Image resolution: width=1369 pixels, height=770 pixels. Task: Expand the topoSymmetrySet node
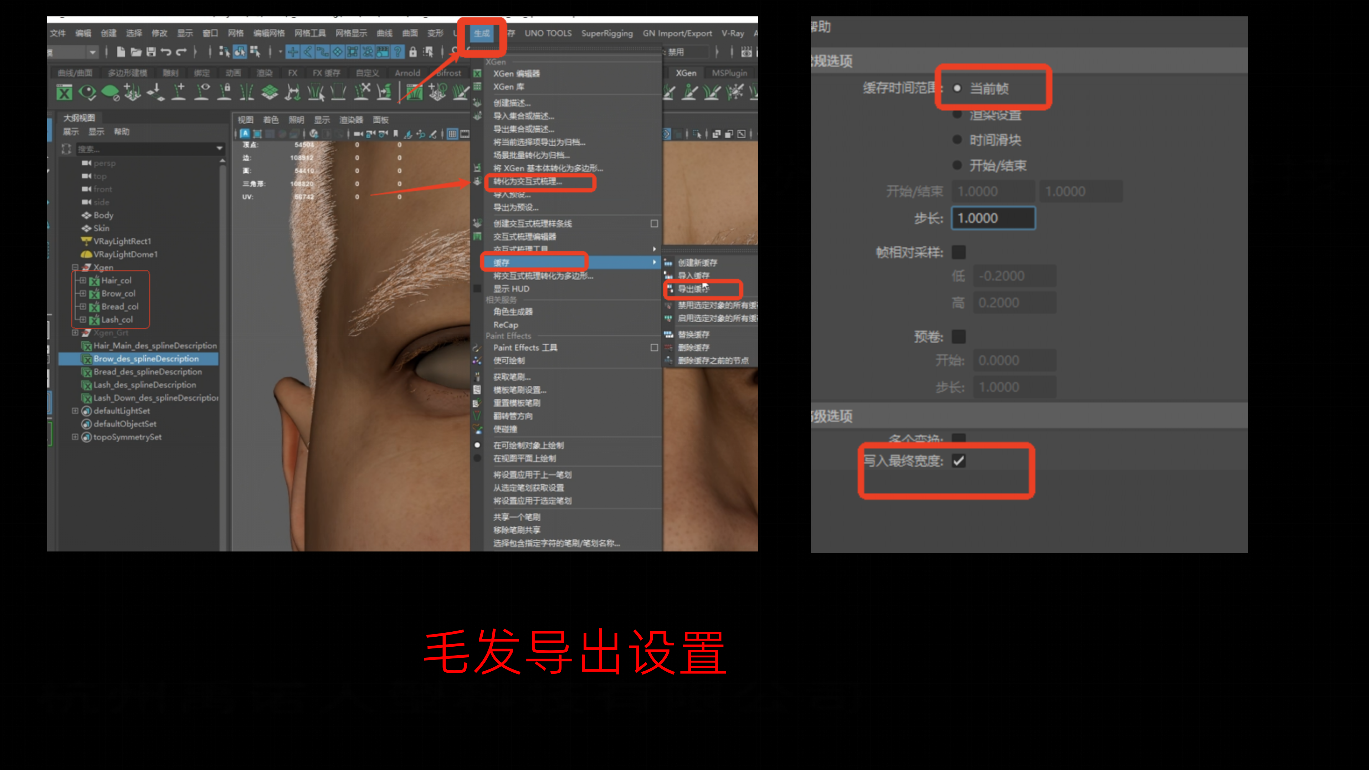75,437
